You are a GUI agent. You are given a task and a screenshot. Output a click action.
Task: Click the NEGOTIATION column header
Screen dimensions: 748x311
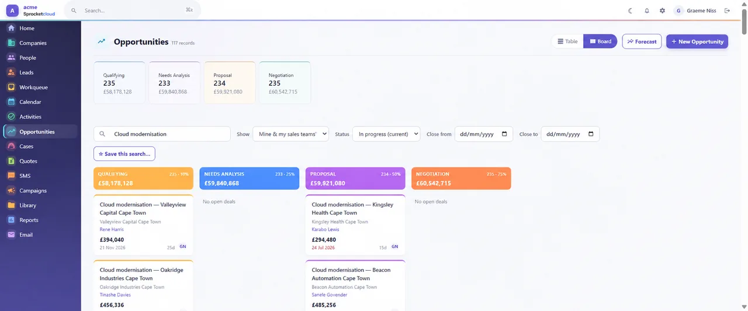click(x=461, y=179)
